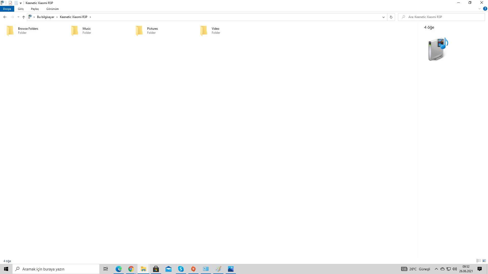
Task: Click File Explorer taskbar icon
Action: [x=143, y=269]
